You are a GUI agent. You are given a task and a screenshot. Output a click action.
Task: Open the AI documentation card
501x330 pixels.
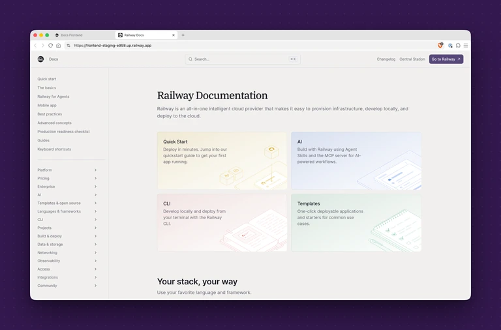point(356,160)
